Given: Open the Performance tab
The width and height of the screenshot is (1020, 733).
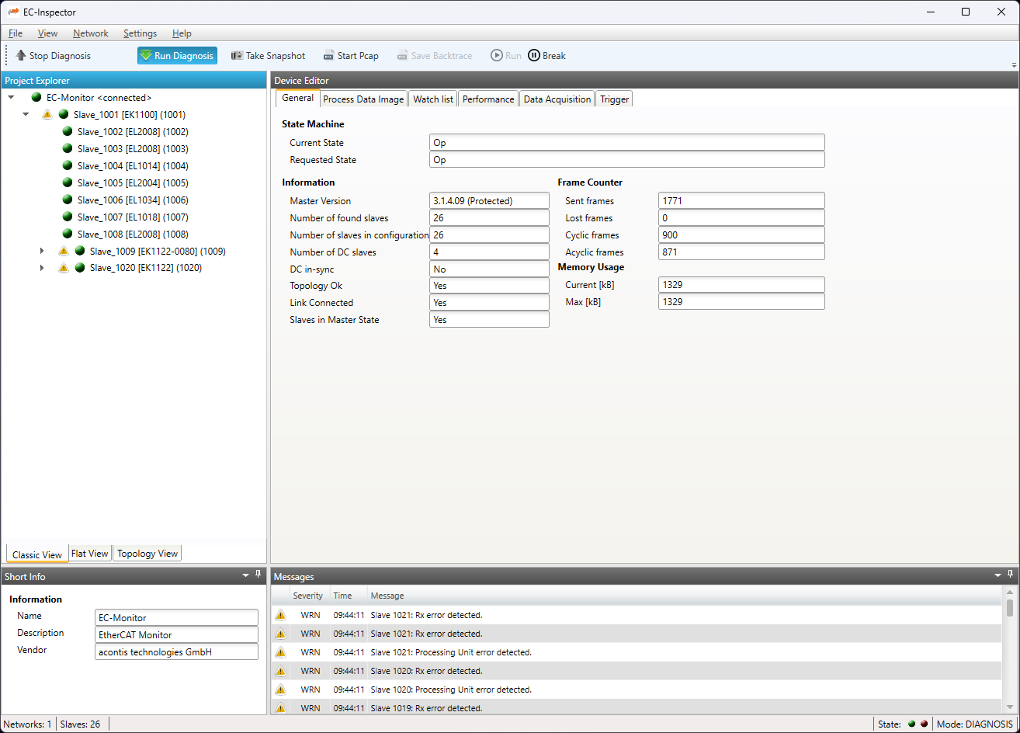Looking at the screenshot, I should click(x=488, y=99).
